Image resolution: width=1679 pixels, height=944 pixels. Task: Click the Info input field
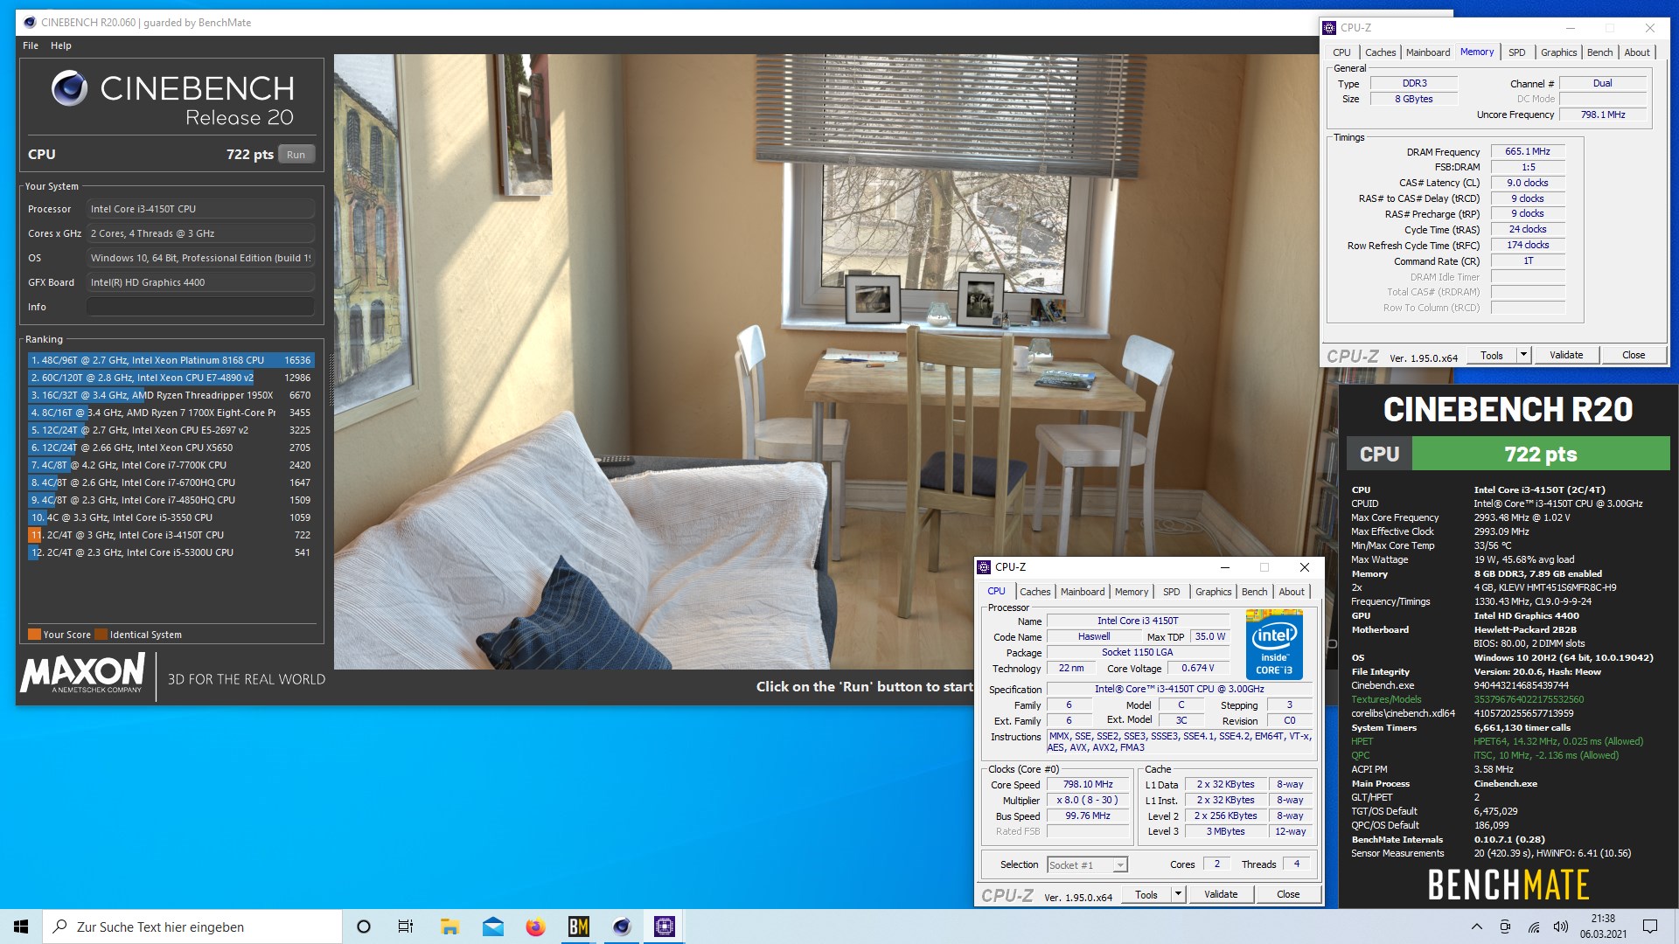[200, 307]
